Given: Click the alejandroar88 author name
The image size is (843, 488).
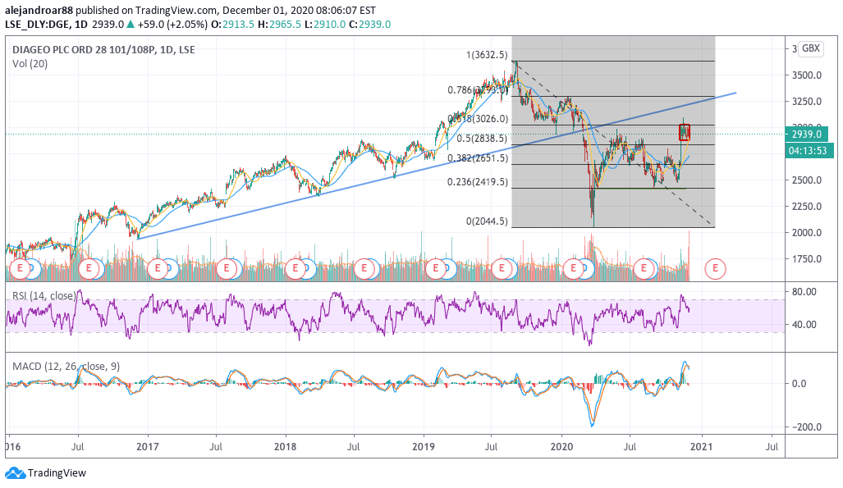Looking at the screenshot, I should point(39,10).
